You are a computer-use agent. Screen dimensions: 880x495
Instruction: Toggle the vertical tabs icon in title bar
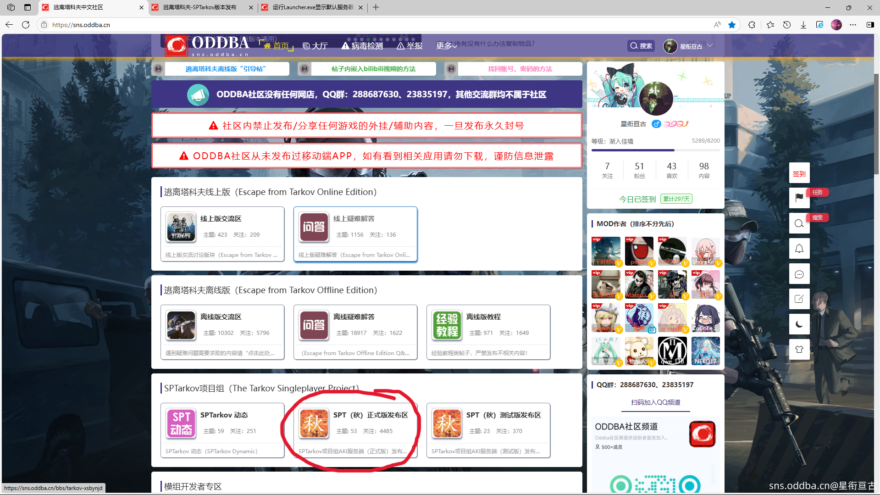point(28,7)
